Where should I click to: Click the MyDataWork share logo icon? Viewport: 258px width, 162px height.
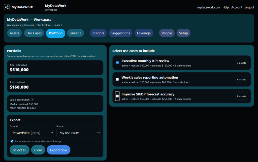[7, 7]
